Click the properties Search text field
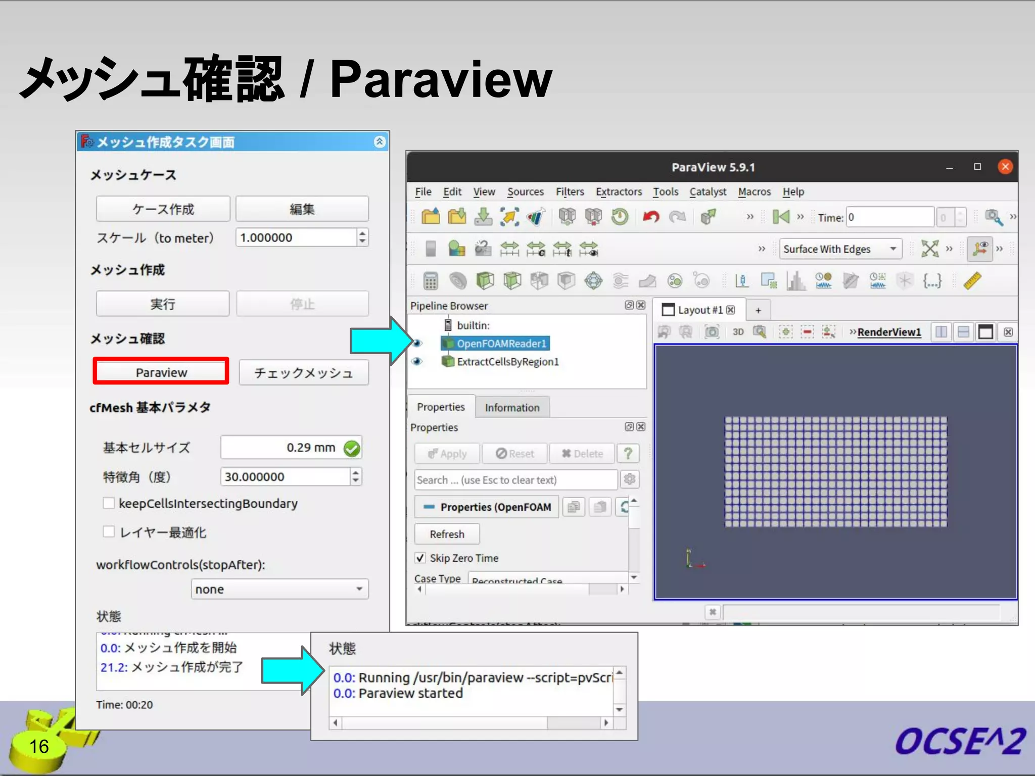Viewport: 1035px width, 776px height. (x=516, y=479)
